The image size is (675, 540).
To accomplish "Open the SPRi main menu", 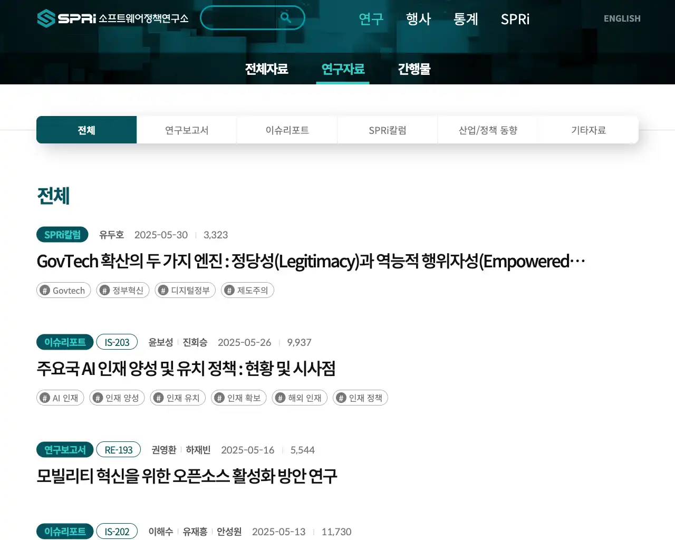I will pyautogui.click(x=515, y=19).
